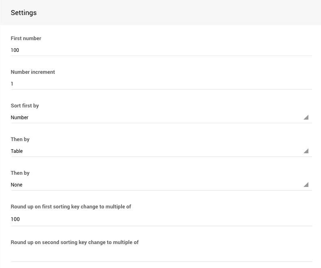Click the "First number" label
321x268 pixels.
pyautogui.click(x=26, y=39)
